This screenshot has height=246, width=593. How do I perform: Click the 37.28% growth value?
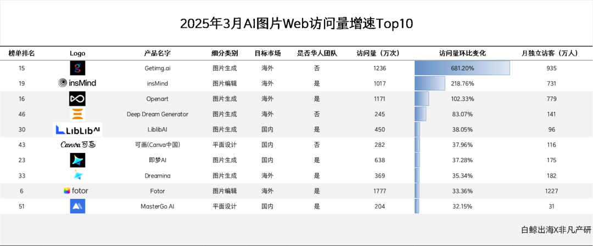(462, 160)
